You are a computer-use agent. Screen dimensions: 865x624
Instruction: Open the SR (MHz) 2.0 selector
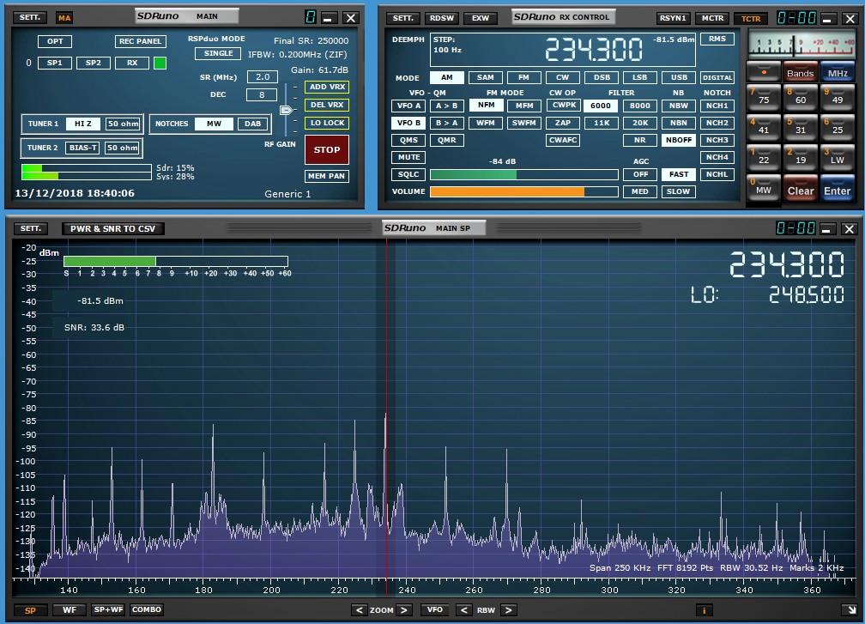tap(263, 77)
